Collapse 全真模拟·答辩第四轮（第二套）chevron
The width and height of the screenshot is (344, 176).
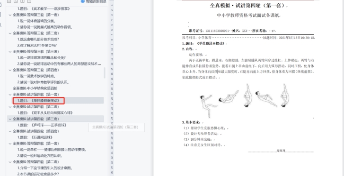point(10,162)
